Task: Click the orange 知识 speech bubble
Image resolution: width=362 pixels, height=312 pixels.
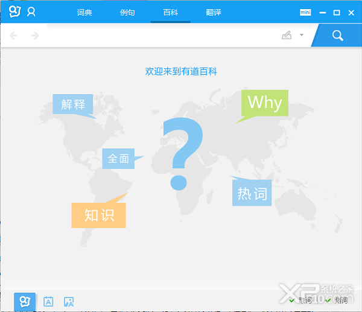Action: click(x=98, y=215)
